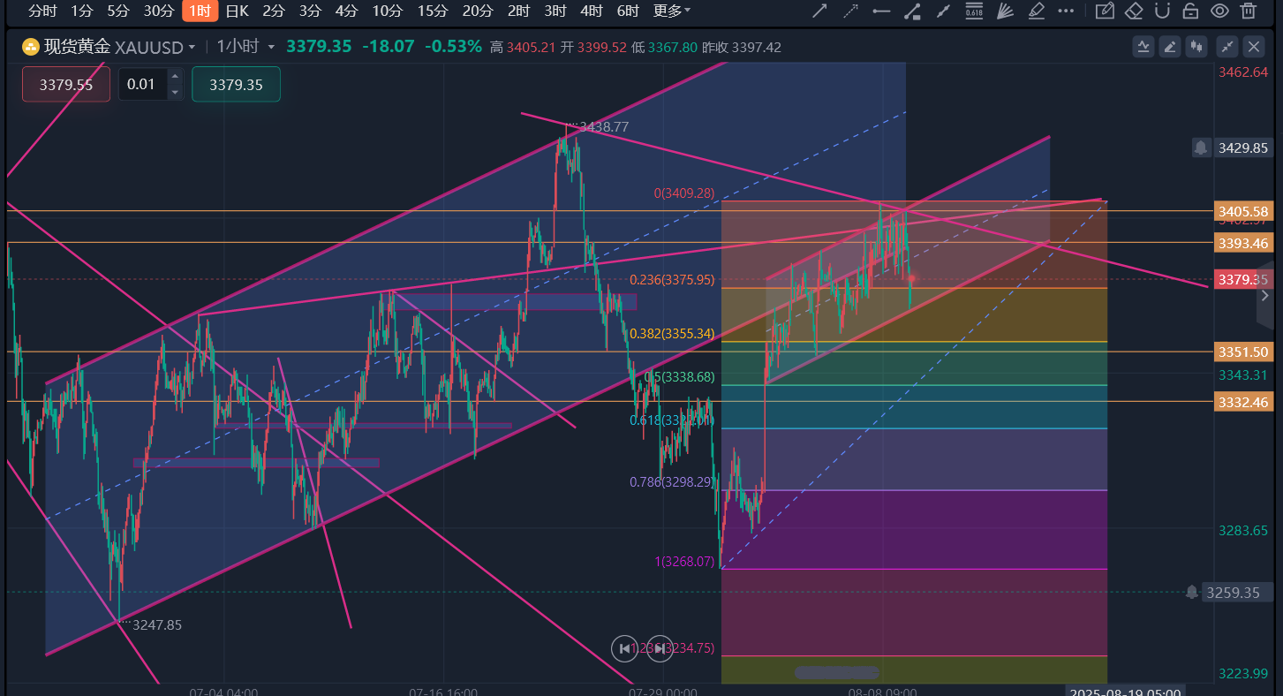1283x696 pixels.
Task: Toggle the drawing lock icon
Action: 1190,11
